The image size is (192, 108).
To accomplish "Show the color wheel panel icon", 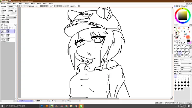I will 175,6.
